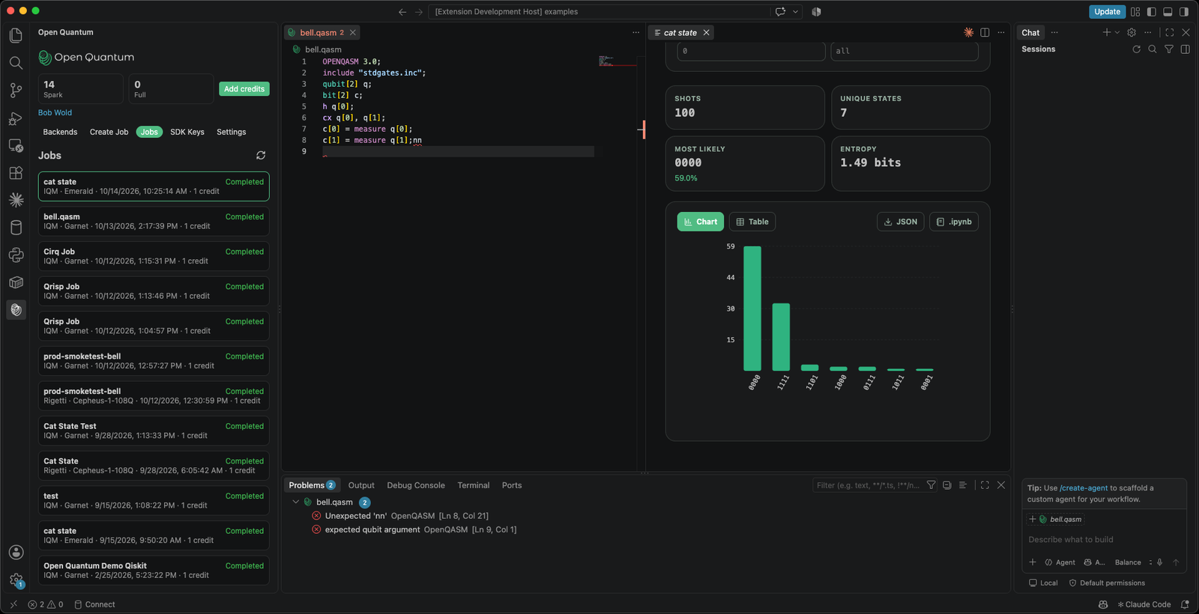The width and height of the screenshot is (1199, 614).
Task: Filter chat sessions with funnel icon
Action: tap(1169, 49)
